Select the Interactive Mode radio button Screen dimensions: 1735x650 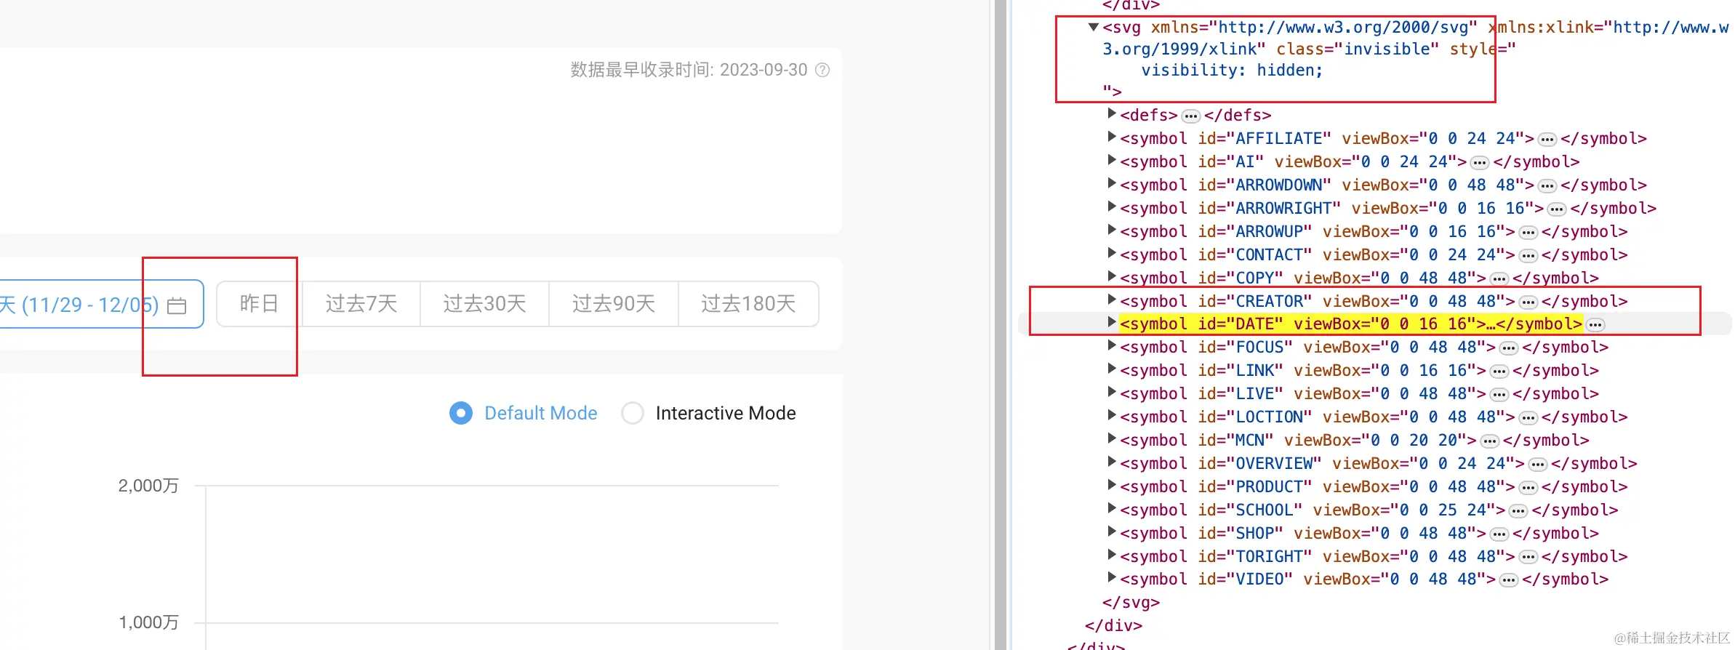[633, 413]
